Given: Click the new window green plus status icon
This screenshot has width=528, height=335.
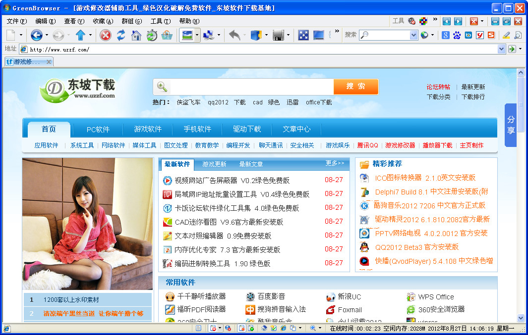Looking at the screenshot, I should [251, 328].
